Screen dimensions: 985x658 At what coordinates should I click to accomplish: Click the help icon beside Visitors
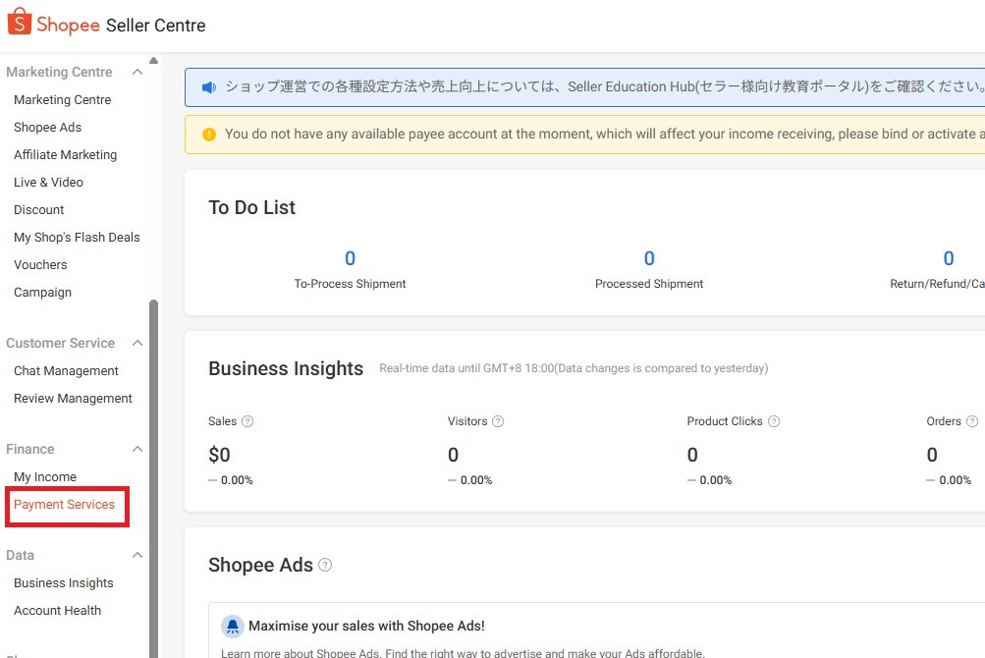498,421
